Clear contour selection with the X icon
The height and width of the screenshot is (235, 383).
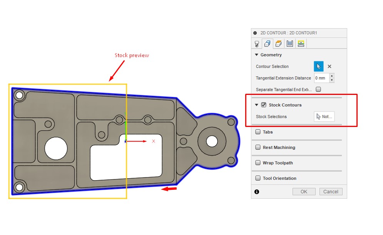(x=329, y=66)
